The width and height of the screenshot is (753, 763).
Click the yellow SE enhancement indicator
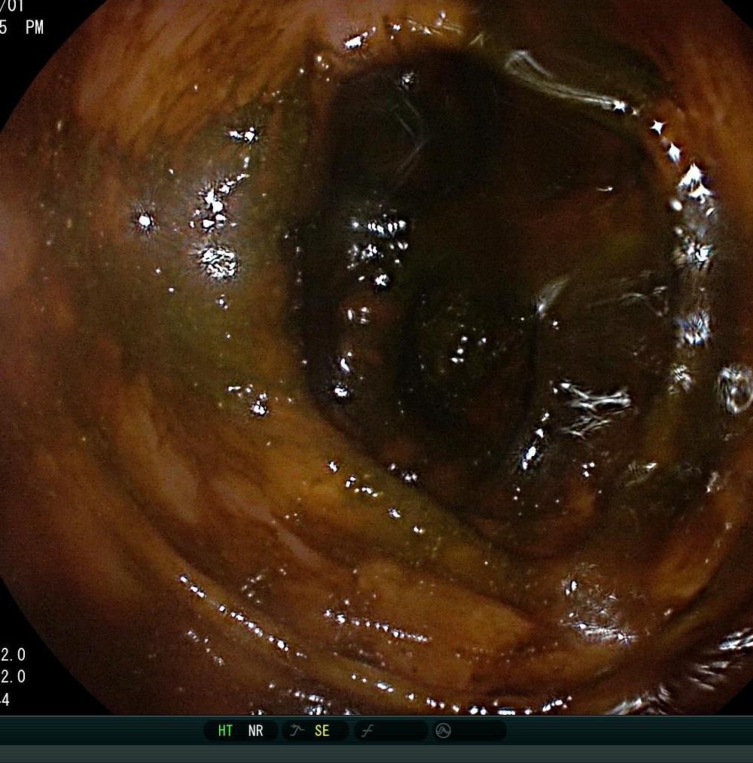[322, 731]
